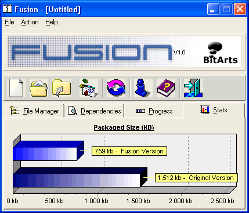
Task: Open project using the open folder icon
Action: point(39,88)
